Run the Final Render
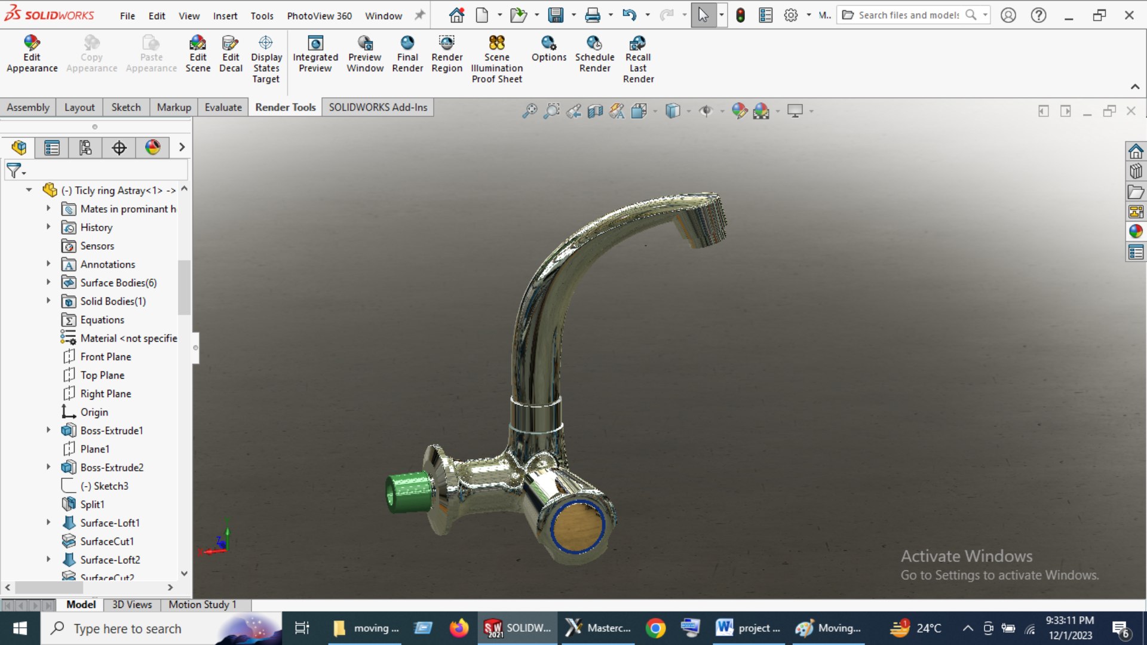 [407, 54]
